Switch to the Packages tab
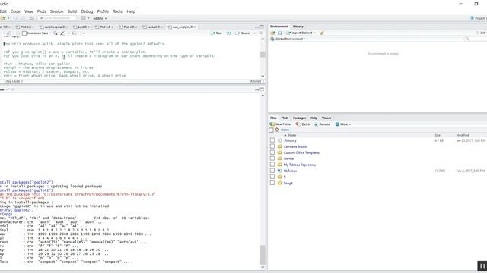487x273 pixels. tap(299, 118)
